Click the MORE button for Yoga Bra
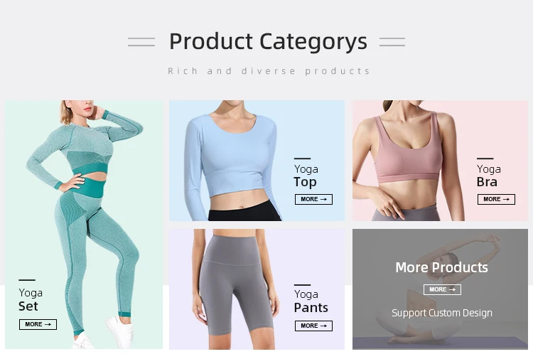 click(496, 199)
